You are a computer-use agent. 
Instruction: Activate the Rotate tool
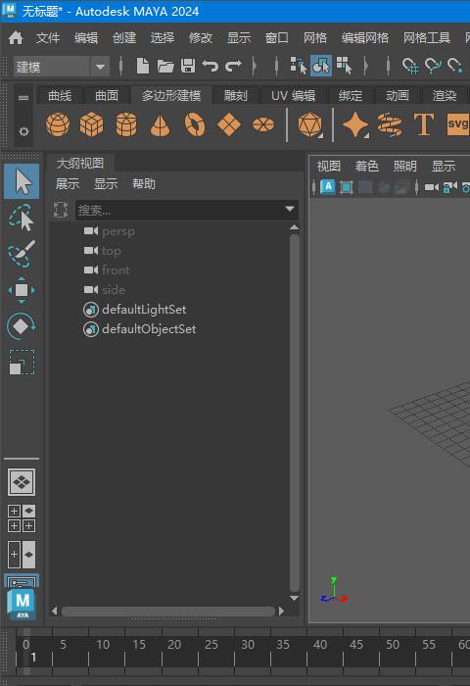click(22, 326)
